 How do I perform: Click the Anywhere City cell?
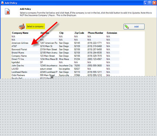66,66
